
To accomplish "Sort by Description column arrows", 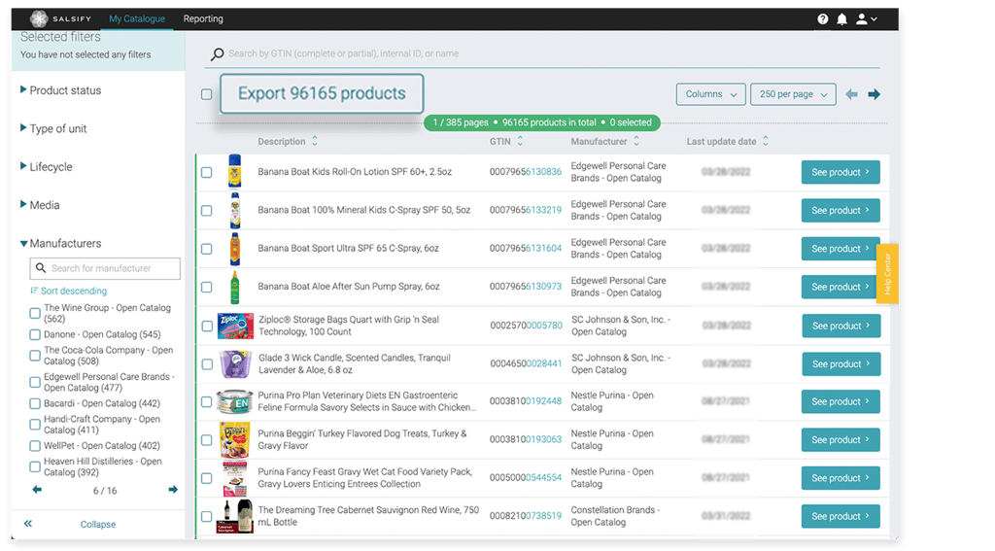I will [x=315, y=141].
